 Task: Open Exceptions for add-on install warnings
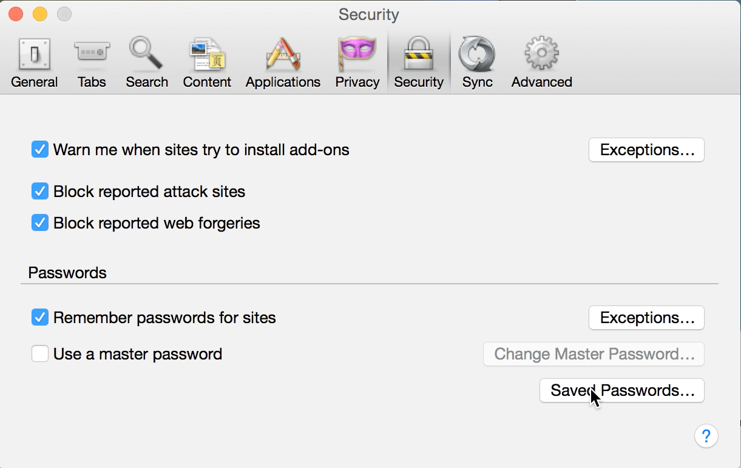[646, 150]
